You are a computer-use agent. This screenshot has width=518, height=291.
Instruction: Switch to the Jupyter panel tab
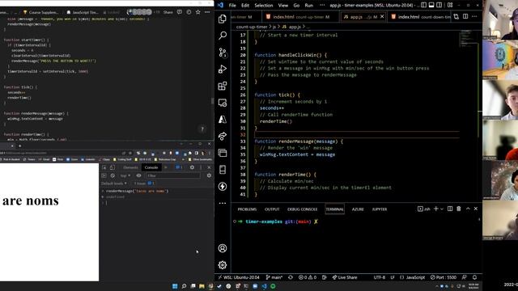click(x=380, y=209)
